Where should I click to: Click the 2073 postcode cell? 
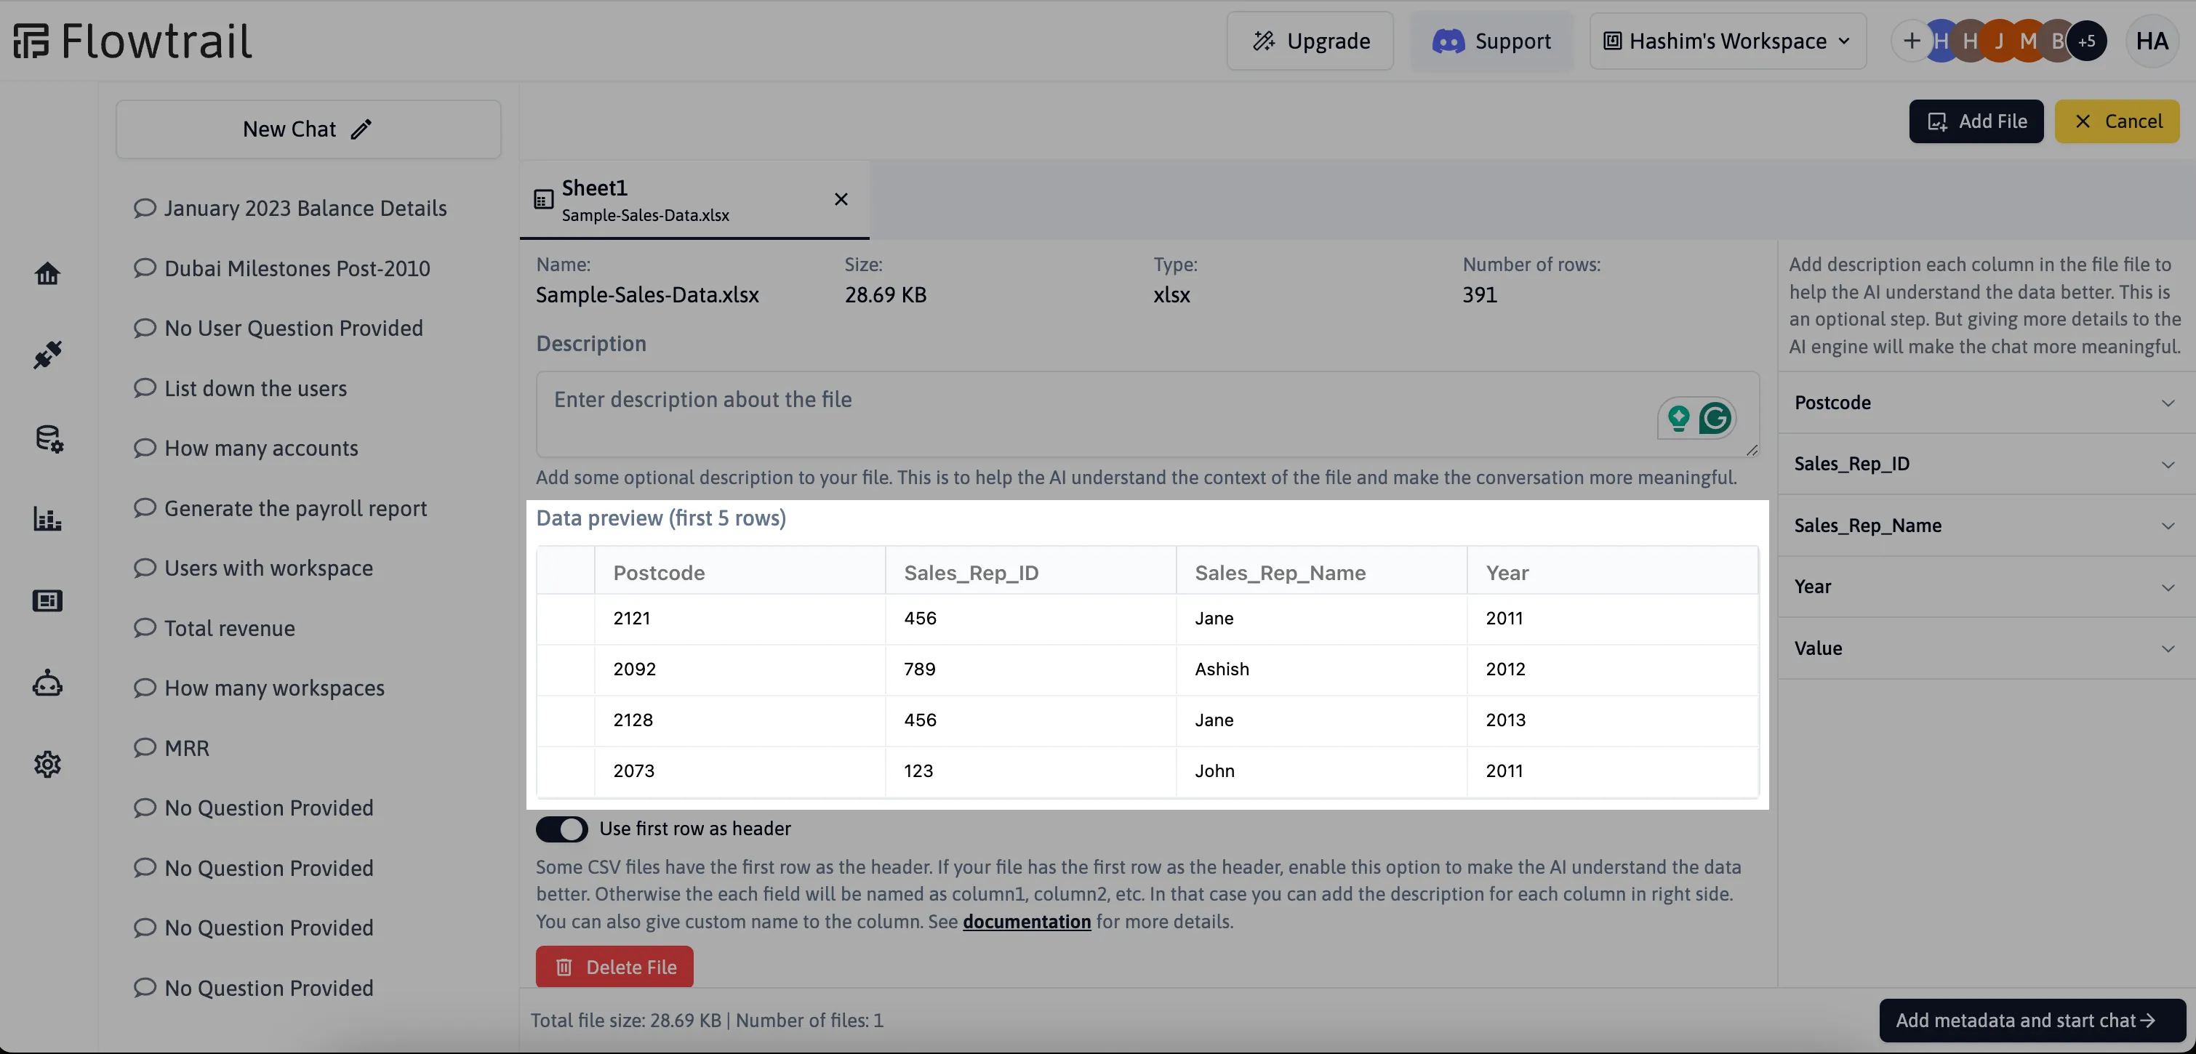(739, 771)
